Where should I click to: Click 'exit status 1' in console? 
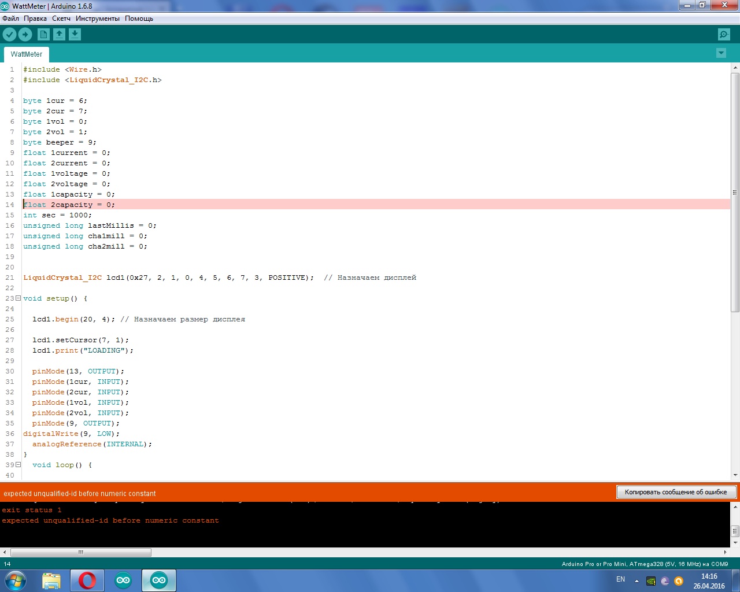coord(32,510)
